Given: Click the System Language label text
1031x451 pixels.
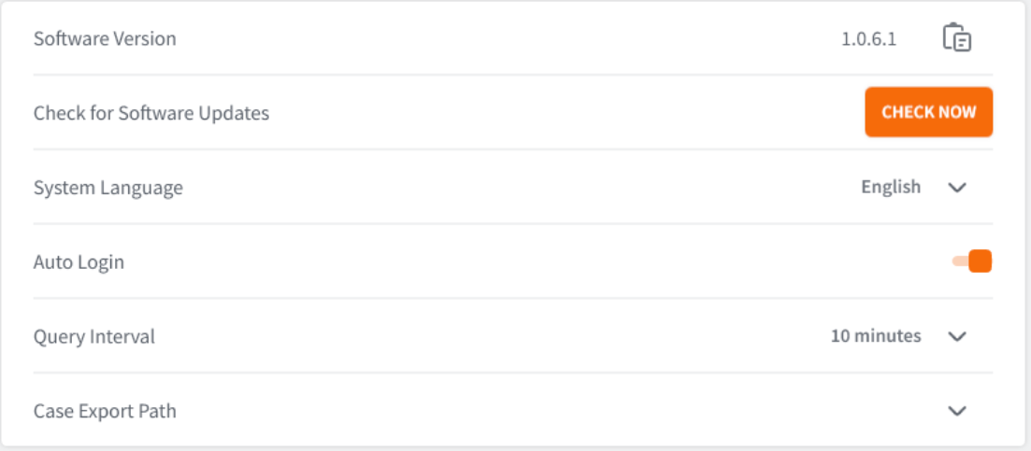Looking at the screenshot, I should click(x=107, y=189).
